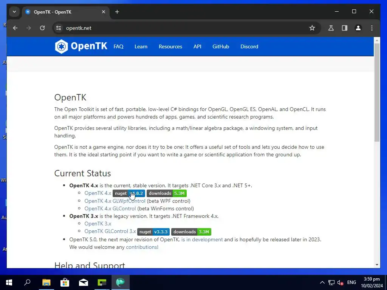Go back with the browser back arrow
This screenshot has height=290, width=387.
(15, 28)
